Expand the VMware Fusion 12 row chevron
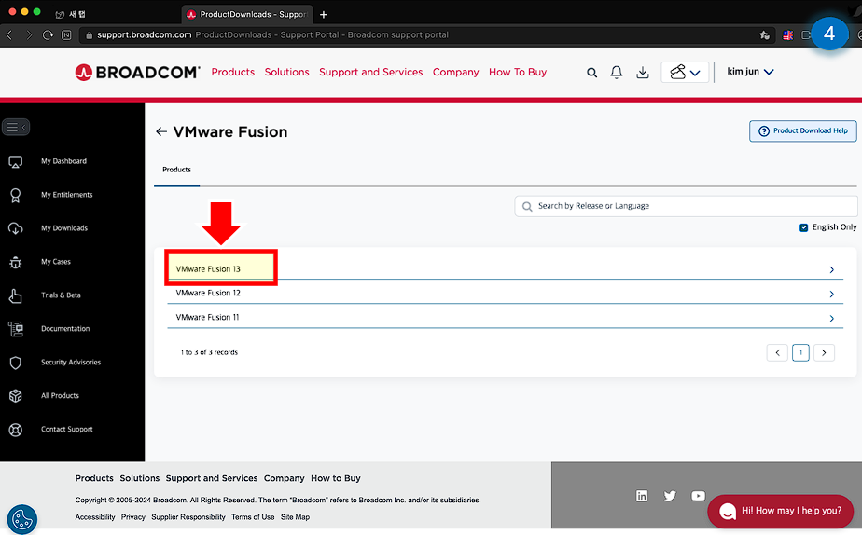 832,294
